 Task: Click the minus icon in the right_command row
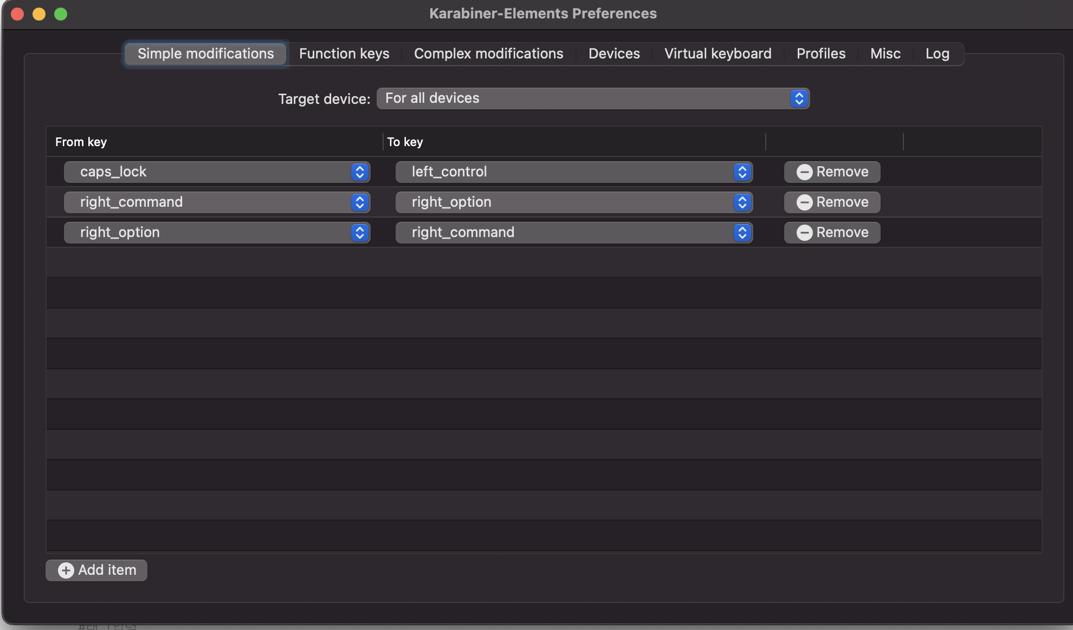tap(804, 202)
